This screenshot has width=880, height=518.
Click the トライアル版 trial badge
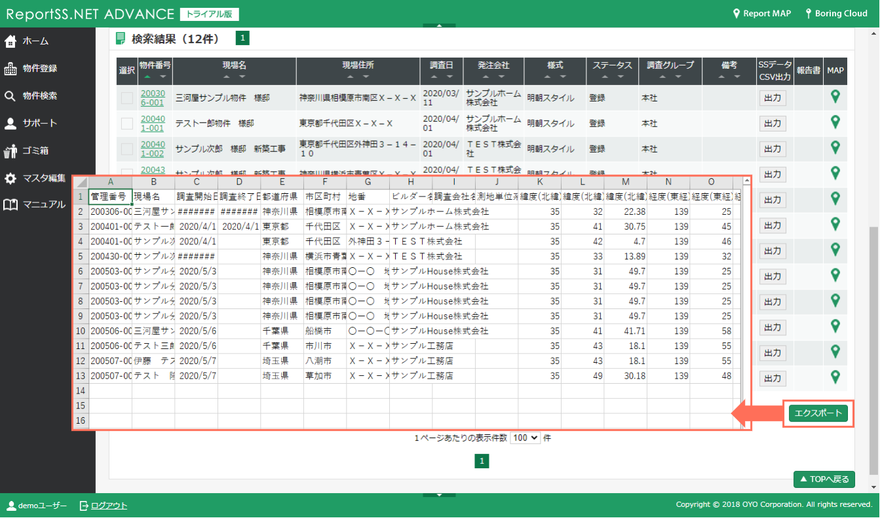(x=209, y=14)
